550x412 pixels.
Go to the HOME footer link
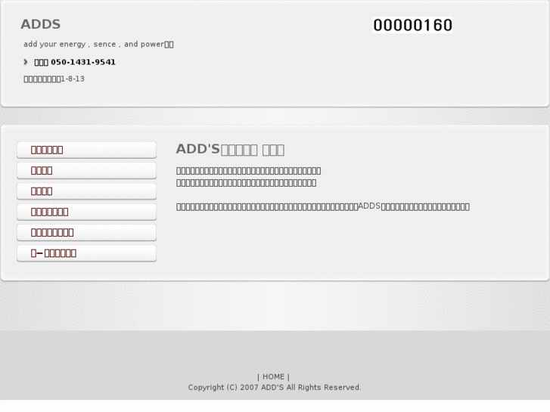pos(274,376)
